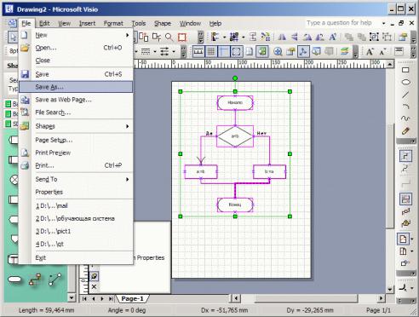
Task: Click the Rotate Text icon
Action: click(x=333, y=37)
